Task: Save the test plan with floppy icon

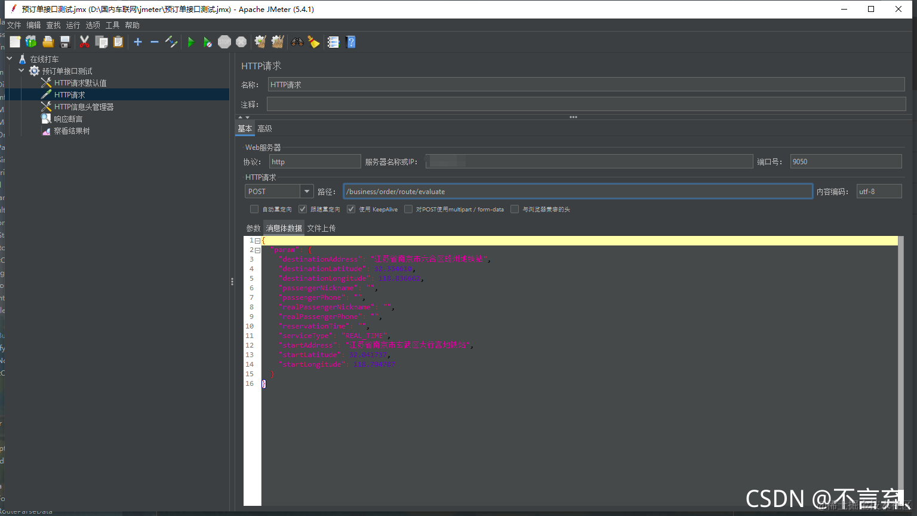Action: click(65, 42)
